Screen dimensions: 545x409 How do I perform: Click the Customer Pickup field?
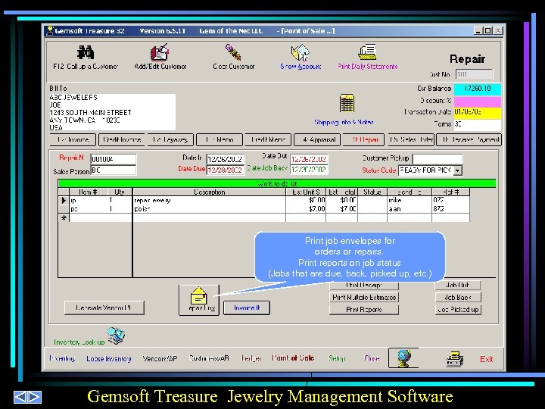pos(438,158)
